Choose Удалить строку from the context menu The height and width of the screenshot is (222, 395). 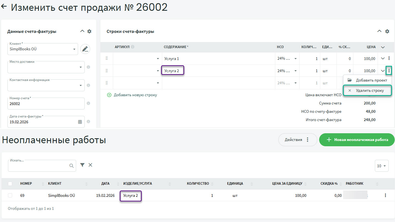(x=367, y=90)
